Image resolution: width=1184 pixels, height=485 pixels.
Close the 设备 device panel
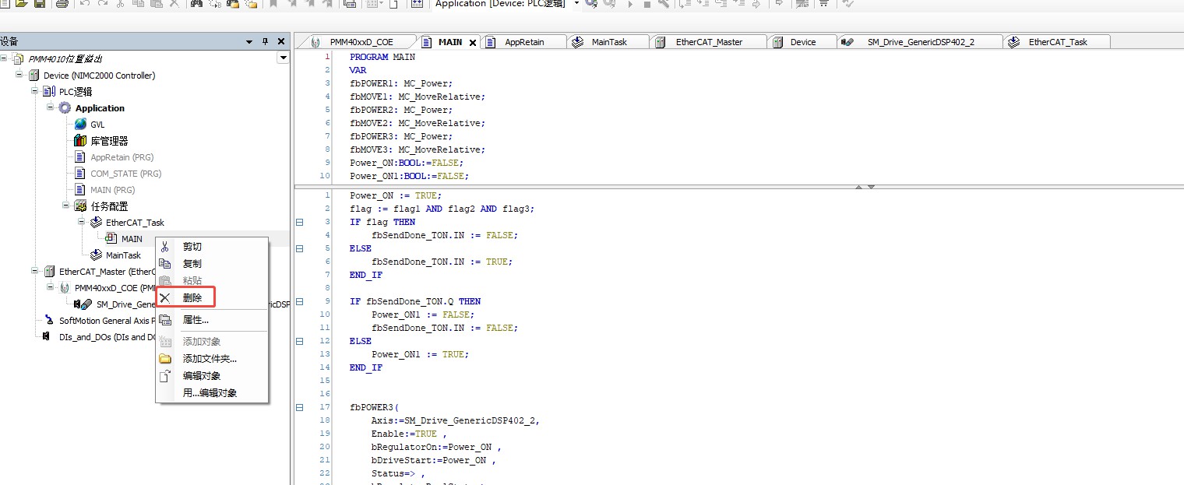point(281,42)
